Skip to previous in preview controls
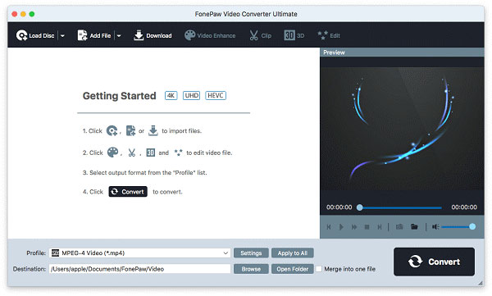This screenshot has width=492, height=296. coord(329,226)
